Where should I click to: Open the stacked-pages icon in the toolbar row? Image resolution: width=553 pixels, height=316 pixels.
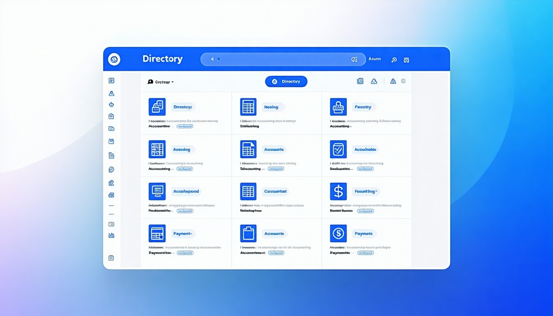coord(360,81)
